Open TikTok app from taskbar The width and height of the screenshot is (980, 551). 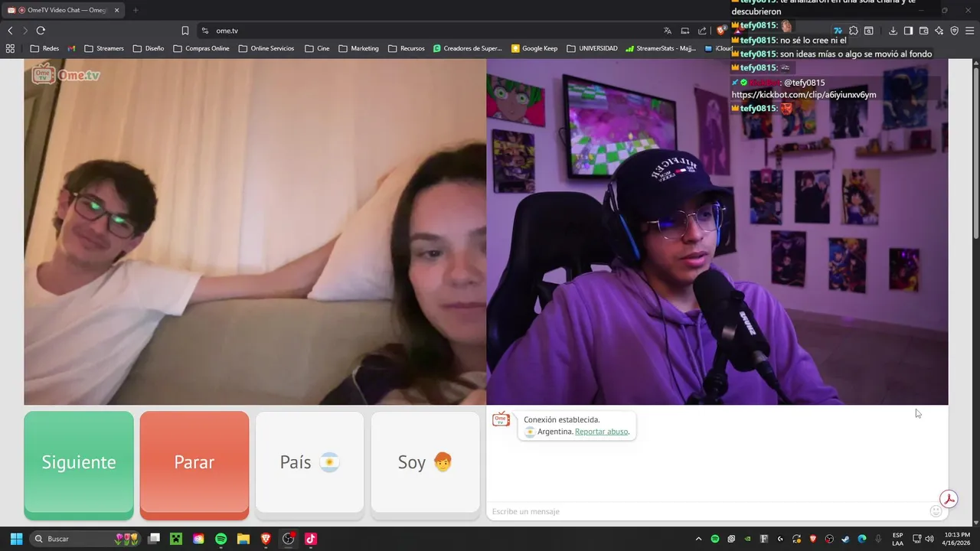click(311, 539)
